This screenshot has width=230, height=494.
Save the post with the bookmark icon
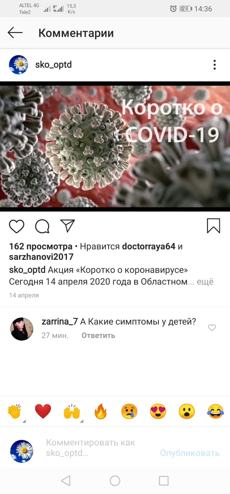(214, 226)
